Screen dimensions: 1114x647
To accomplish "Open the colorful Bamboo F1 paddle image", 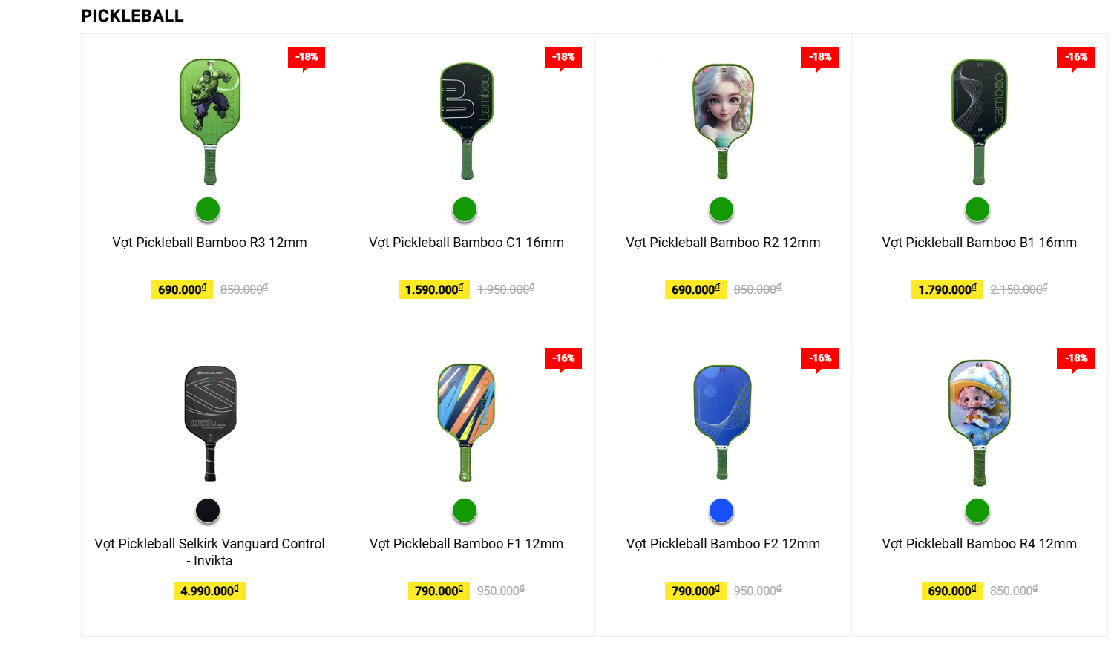I will [x=466, y=422].
